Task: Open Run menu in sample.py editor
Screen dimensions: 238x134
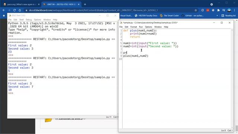Action: (141, 27)
